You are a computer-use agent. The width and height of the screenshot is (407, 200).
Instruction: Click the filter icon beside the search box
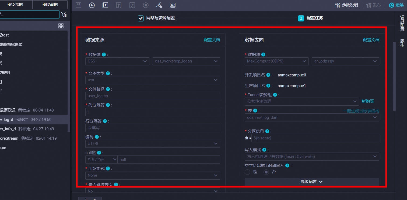click(64, 14)
